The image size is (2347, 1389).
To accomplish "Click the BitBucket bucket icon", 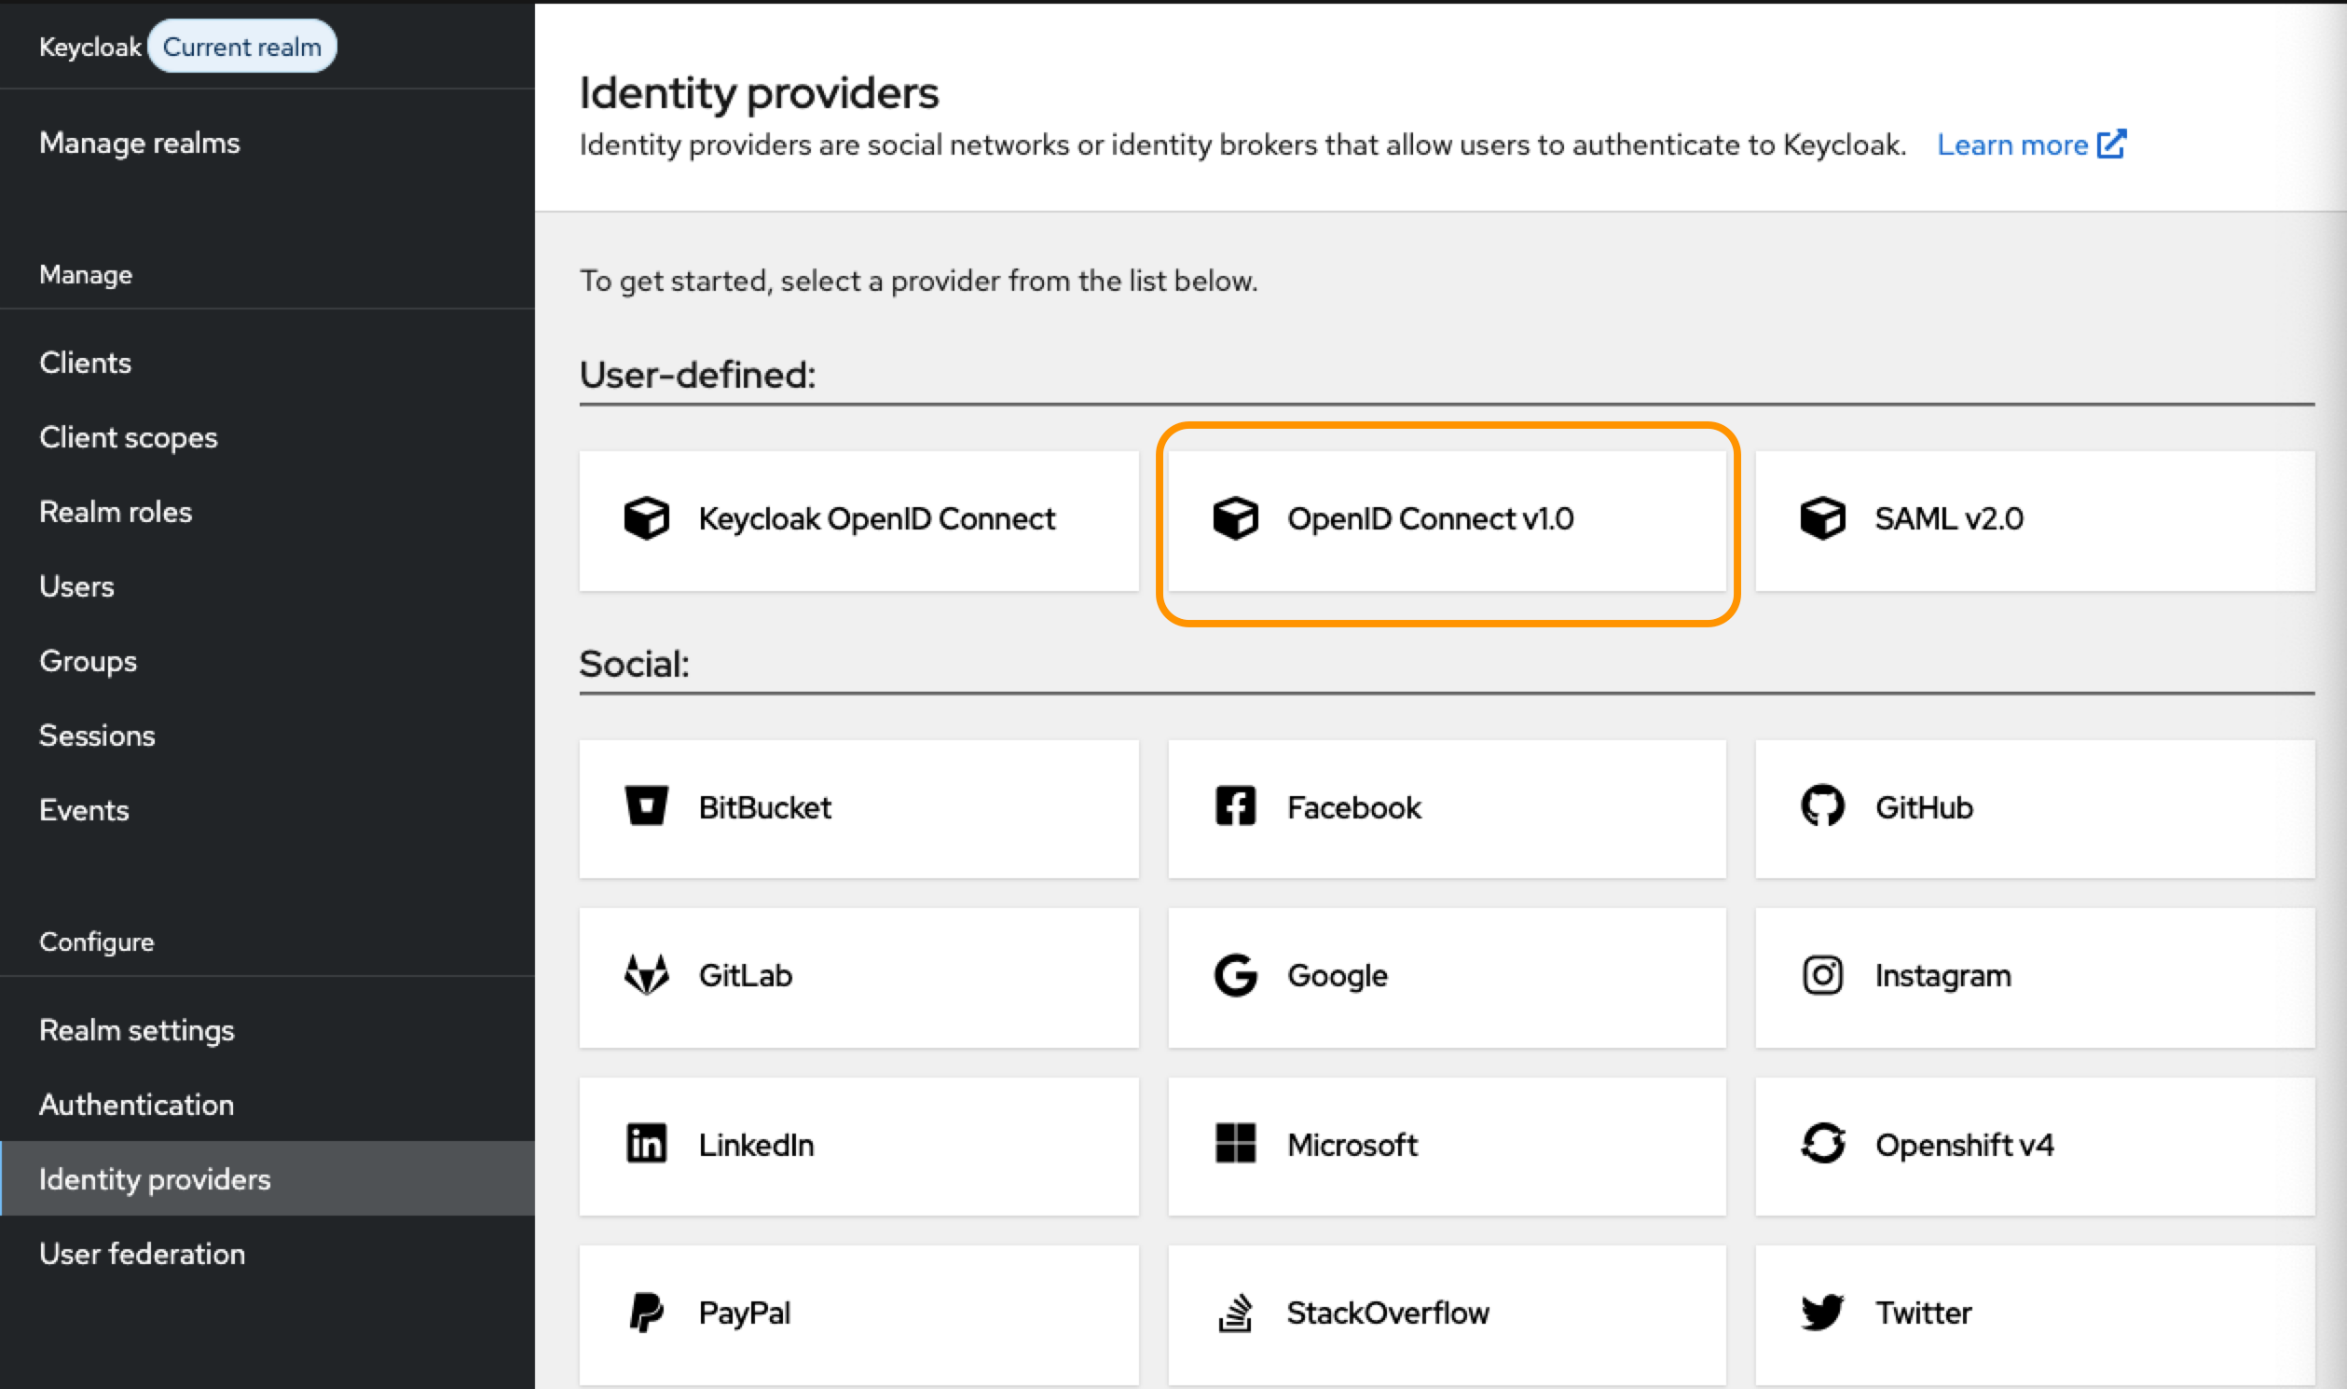I will point(646,805).
